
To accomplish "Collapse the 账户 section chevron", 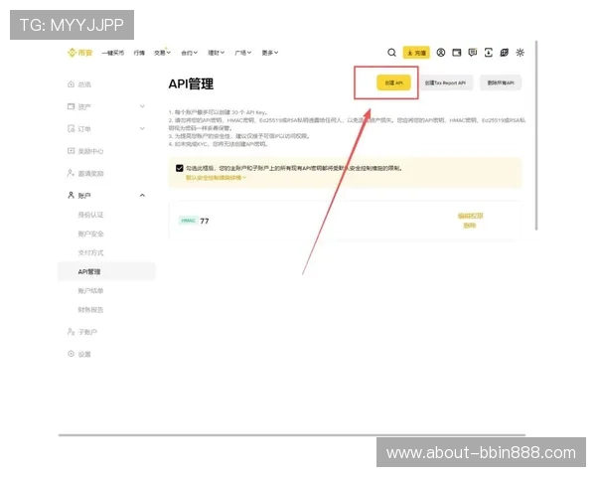I will tap(142, 195).
